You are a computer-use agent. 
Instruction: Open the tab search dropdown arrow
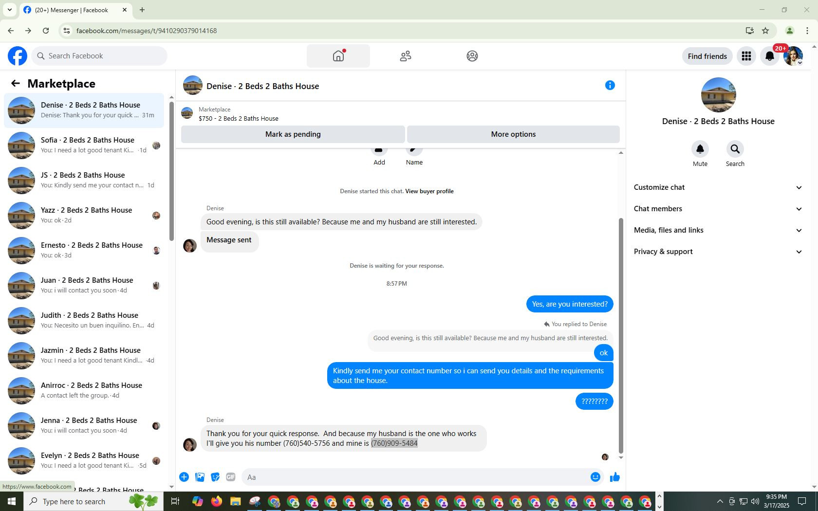[x=9, y=10]
